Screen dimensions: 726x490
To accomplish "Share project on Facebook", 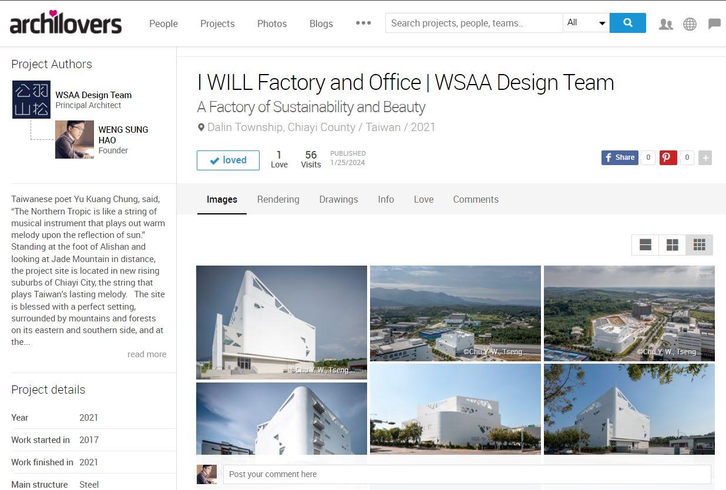I will tap(620, 157).
